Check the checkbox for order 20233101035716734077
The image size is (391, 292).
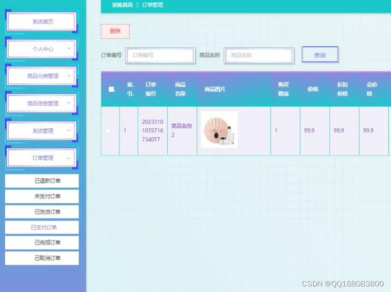pyautogui.click(x=108, y=131)
